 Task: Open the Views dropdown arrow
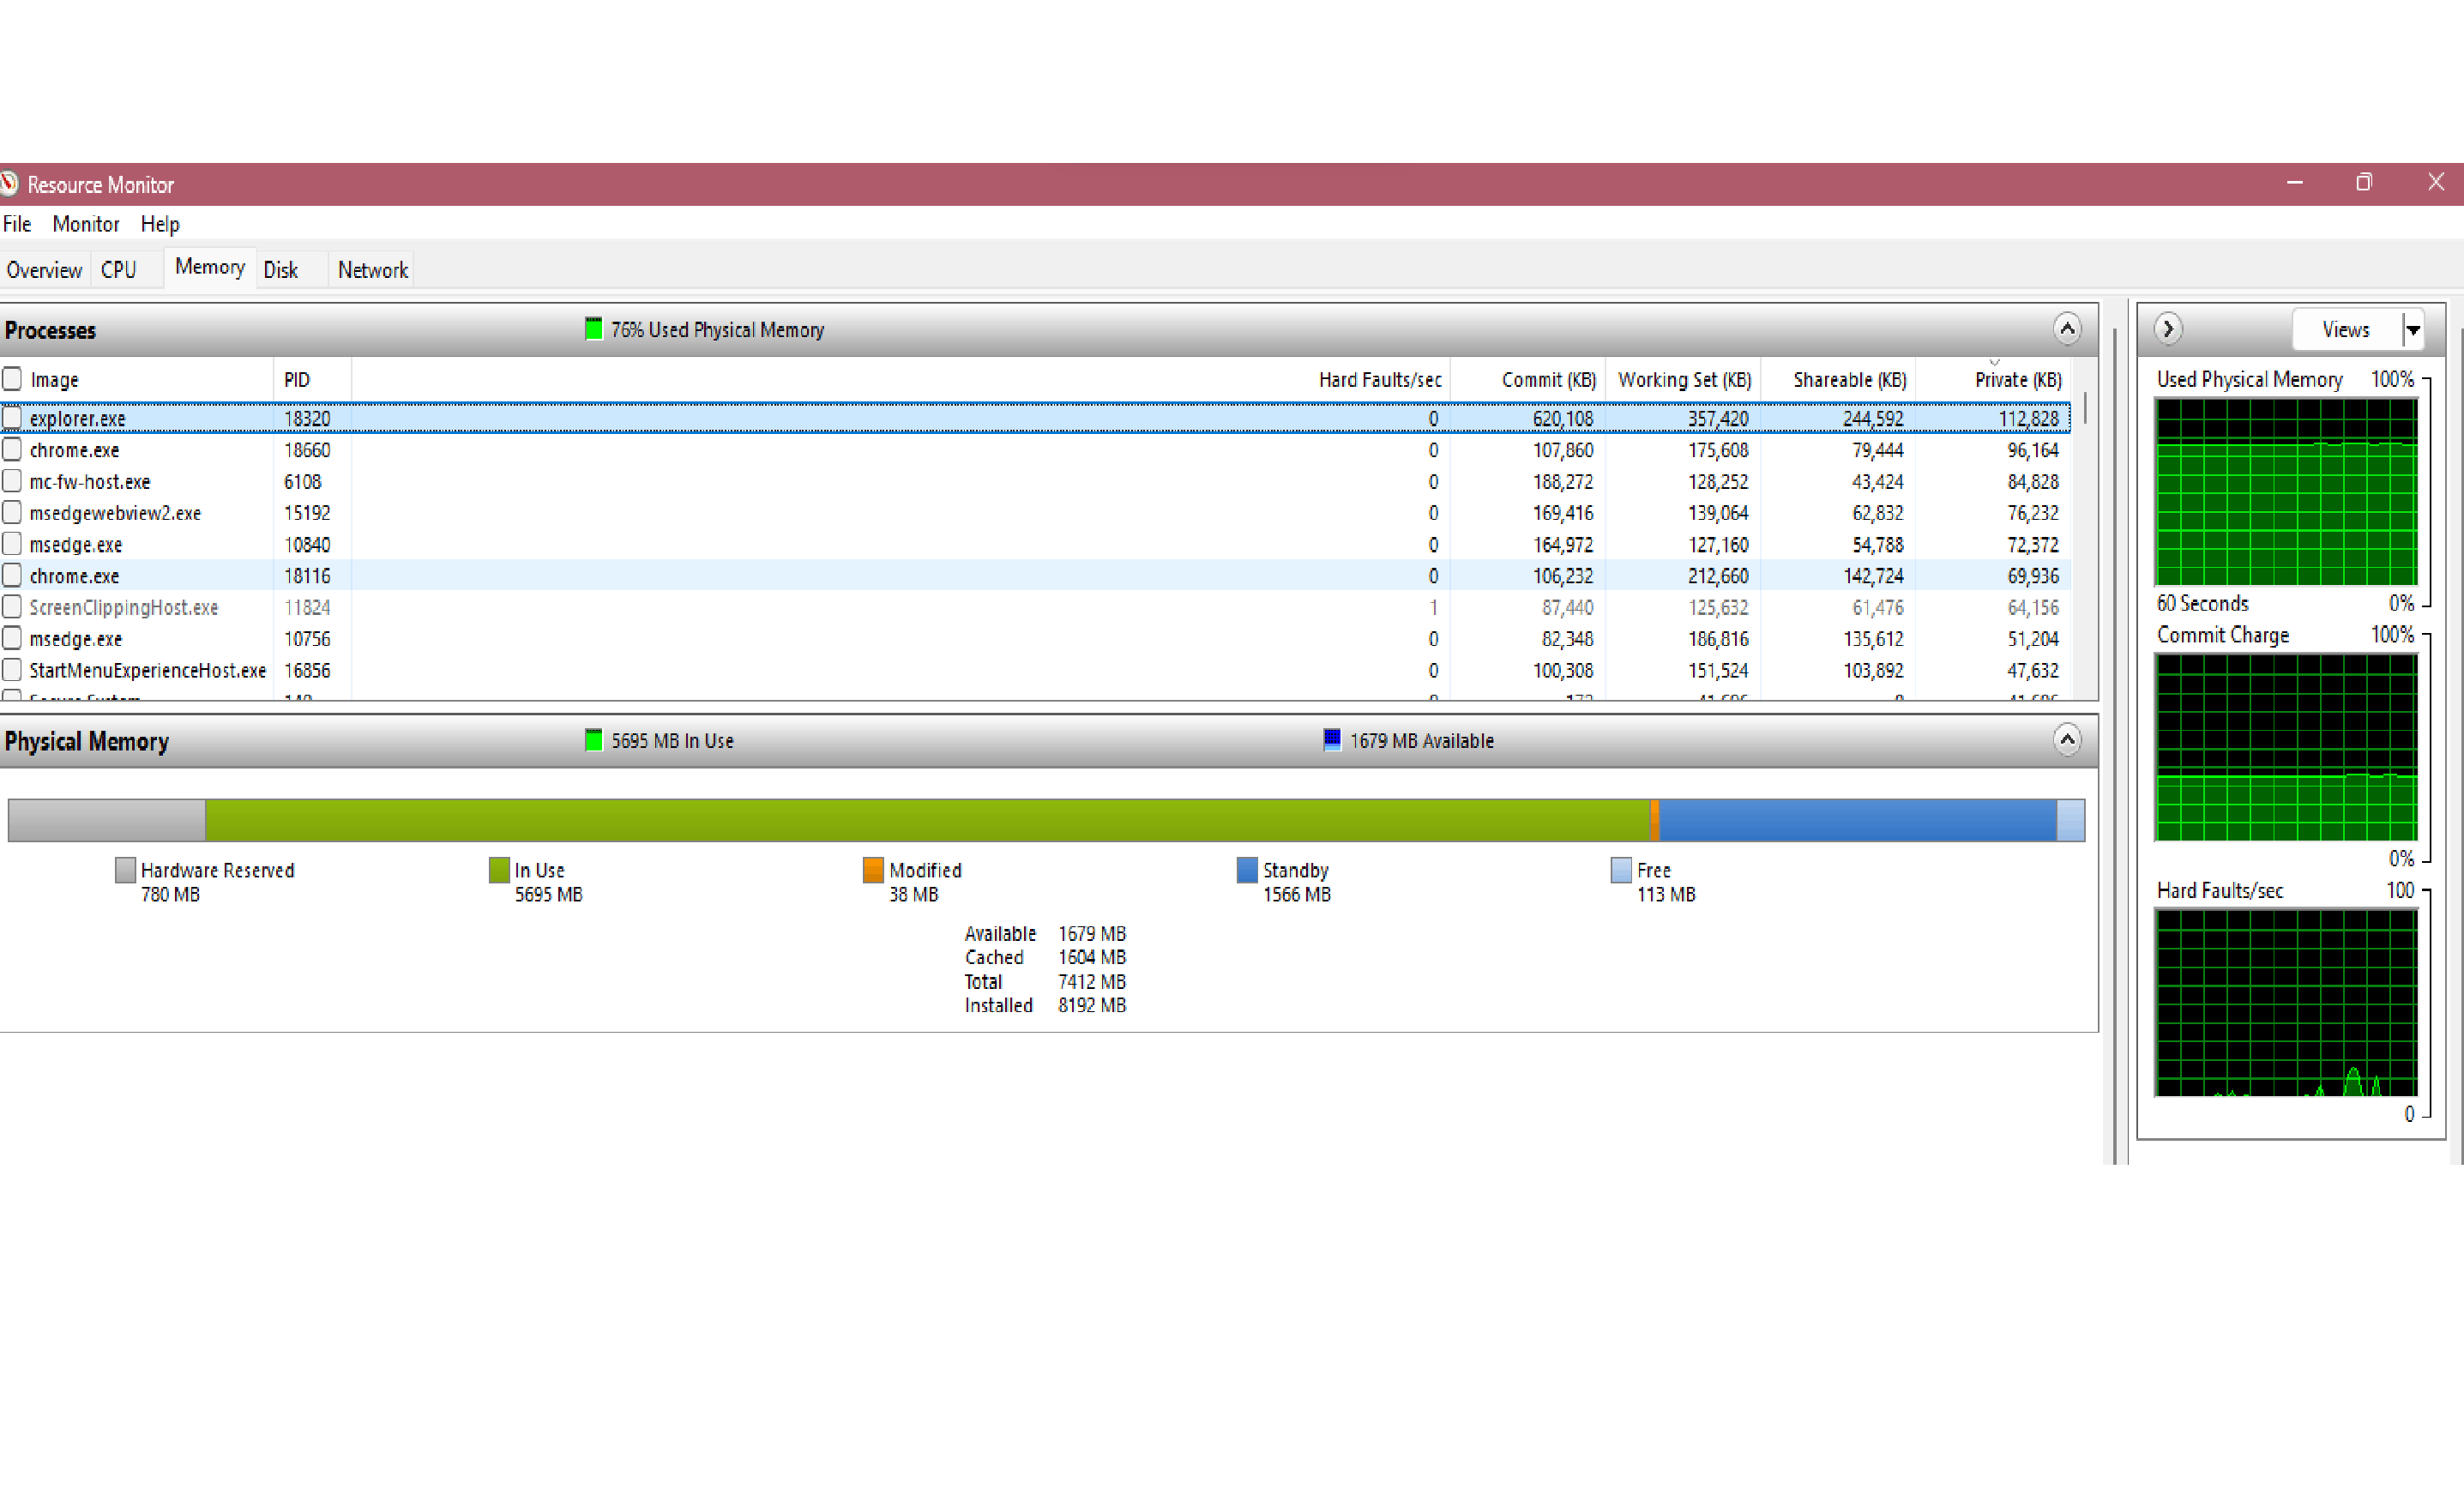coord(2412,329)
